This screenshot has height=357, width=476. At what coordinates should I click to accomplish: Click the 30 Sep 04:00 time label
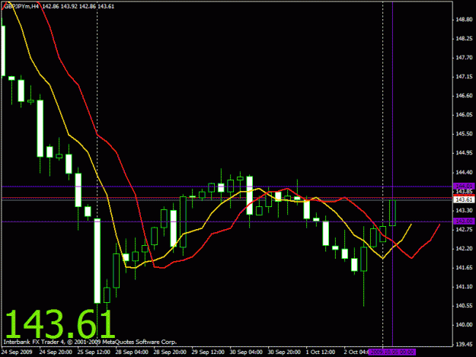(246, 352)
